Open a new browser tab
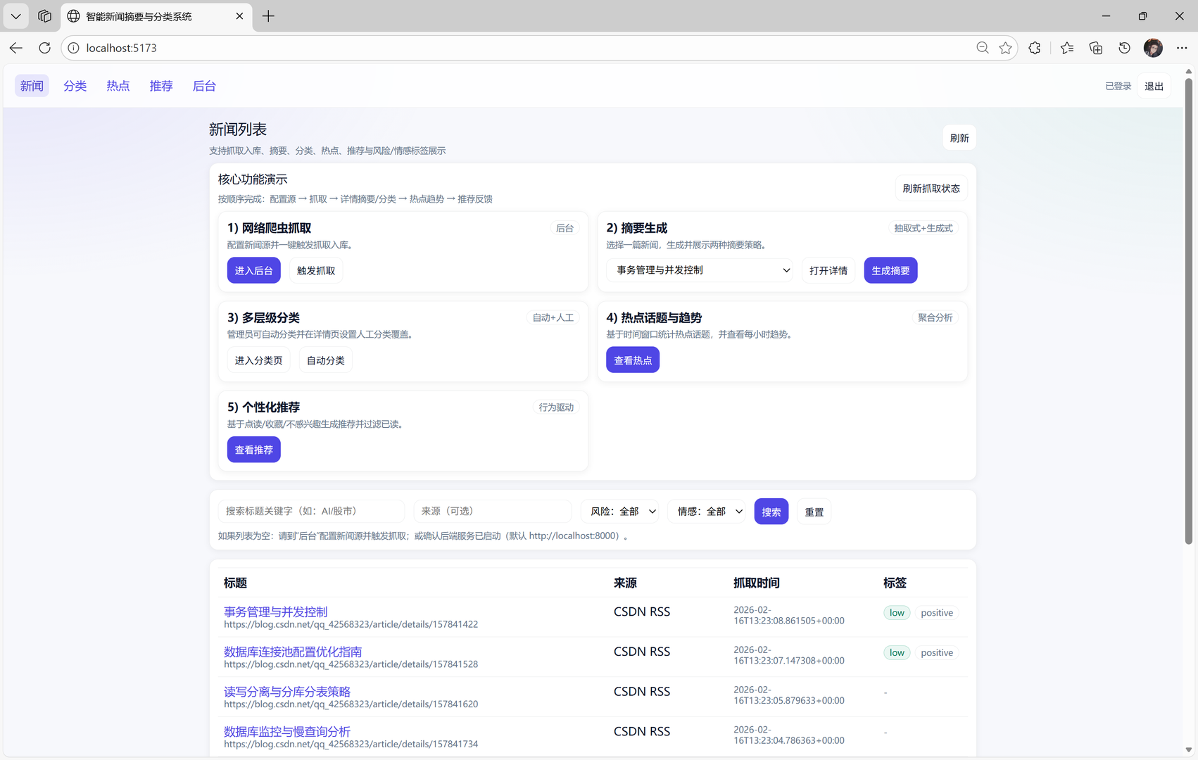The image size is (1198, 760). point(268,15)
